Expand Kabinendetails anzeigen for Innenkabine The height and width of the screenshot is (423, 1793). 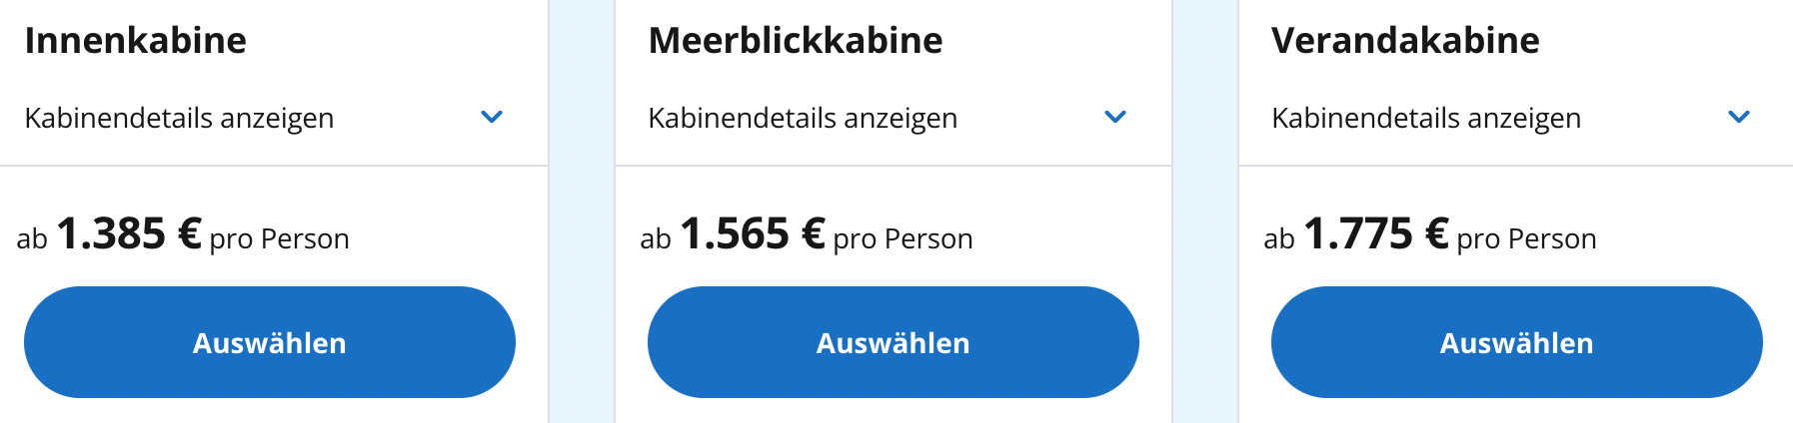[180, 118]
